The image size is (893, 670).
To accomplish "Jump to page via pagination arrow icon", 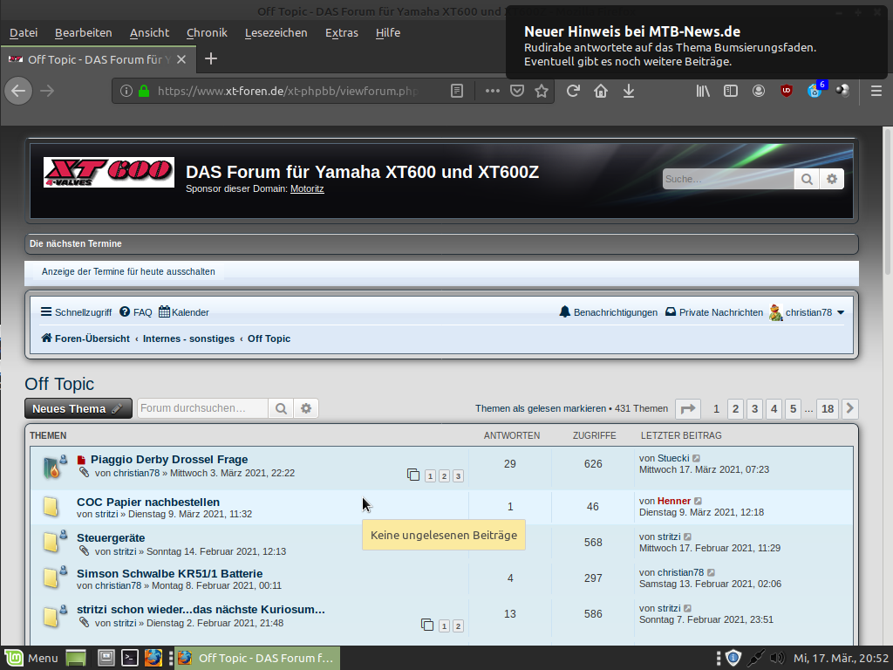I will point(688,408).
